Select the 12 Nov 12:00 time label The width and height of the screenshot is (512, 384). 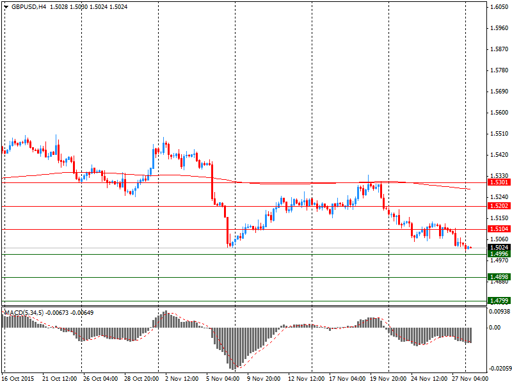point(307,379)
